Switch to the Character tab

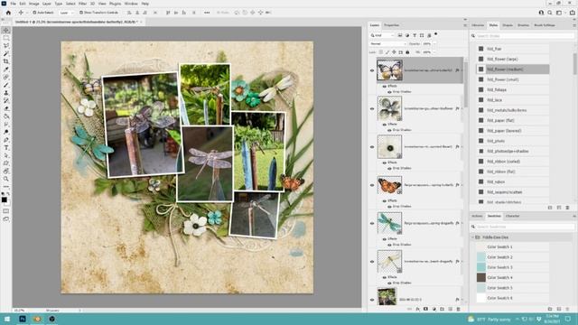[x=512, y=216]
